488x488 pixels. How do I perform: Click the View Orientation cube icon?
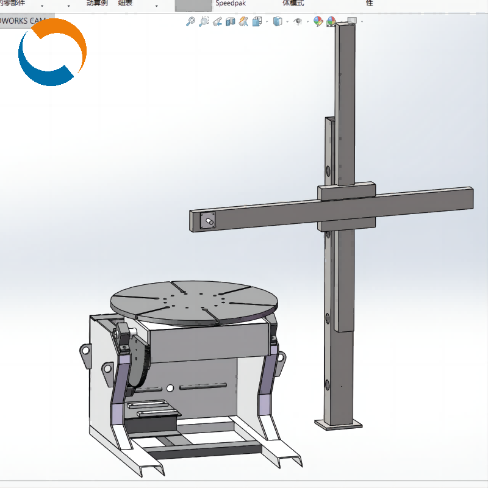click(x=257, y=22)
